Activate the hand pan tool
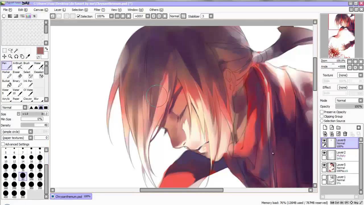 pos(22,57)
